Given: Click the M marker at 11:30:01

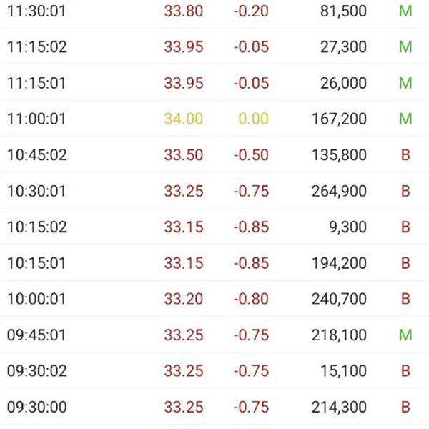Looking at the screenshot, I should pos(405,11).
